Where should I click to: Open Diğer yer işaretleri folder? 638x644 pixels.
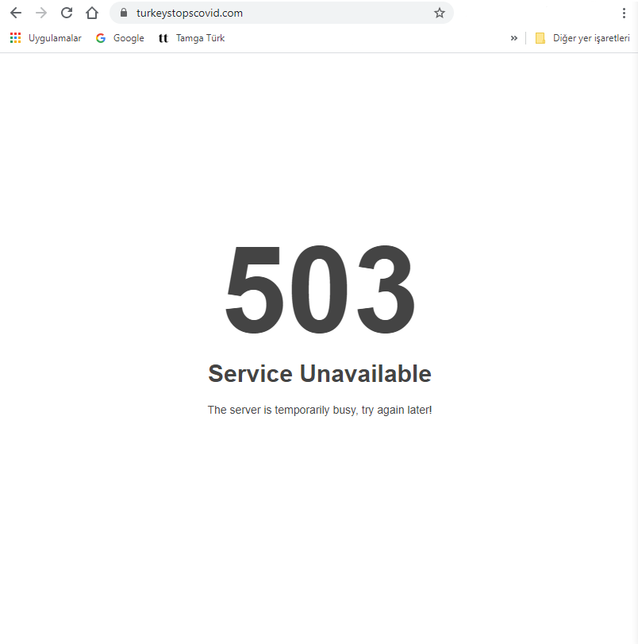point(591,38)
